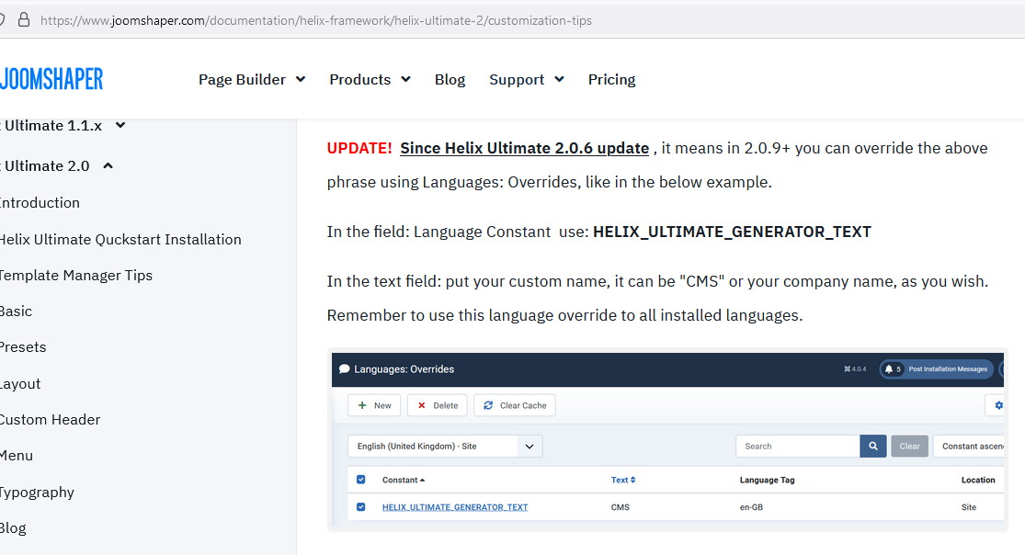Viewport: 1025px width, 555px height.
Task: Click the padlock icon in the address bar
Action: (x=23, y=19)
